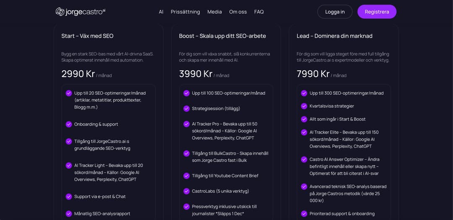Image resolution: width=453 pixels, height=220 pixels.
Task: Click Boost description about växa snabbt
Action: point(224,57)
